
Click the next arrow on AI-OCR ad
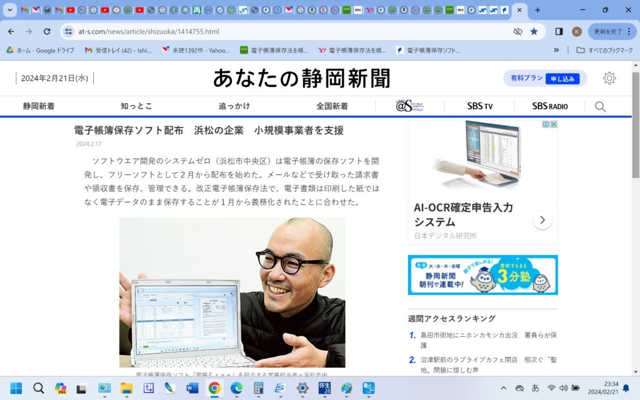pos(542,220)
